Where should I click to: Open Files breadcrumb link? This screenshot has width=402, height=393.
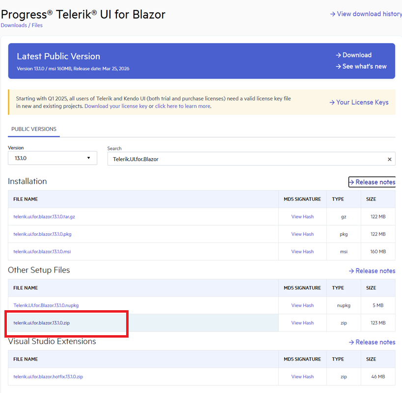coord(37,25)
